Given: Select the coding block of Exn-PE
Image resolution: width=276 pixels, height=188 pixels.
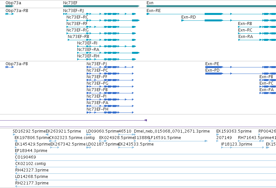Looking at the screenshot, I should 214,67.
